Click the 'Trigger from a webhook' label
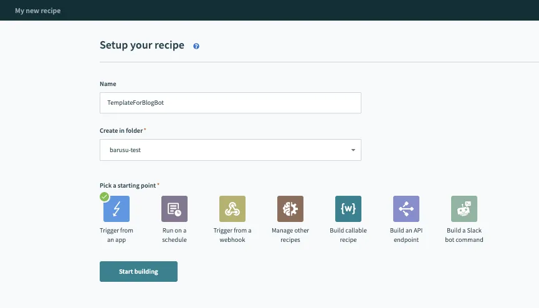This screenshot has height=308, width=539. [232, 235]
